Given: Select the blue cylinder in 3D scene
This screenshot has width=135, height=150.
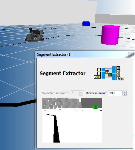Looking at the screenshot, I should [86, 24].
